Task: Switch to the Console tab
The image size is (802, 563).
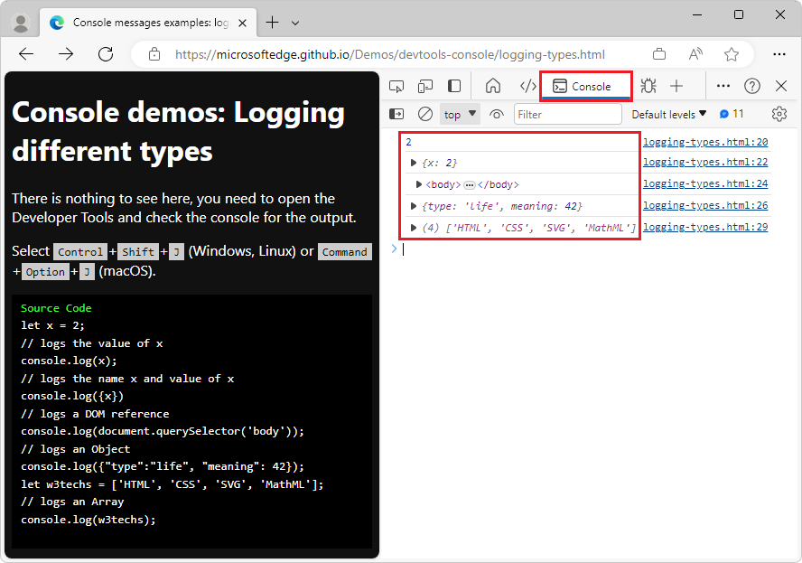Action: pos(585,86)
